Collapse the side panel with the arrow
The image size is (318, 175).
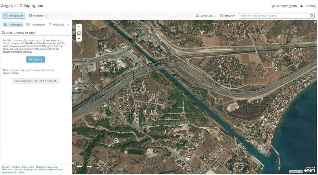pyautogui.click(x=69, y=24)
